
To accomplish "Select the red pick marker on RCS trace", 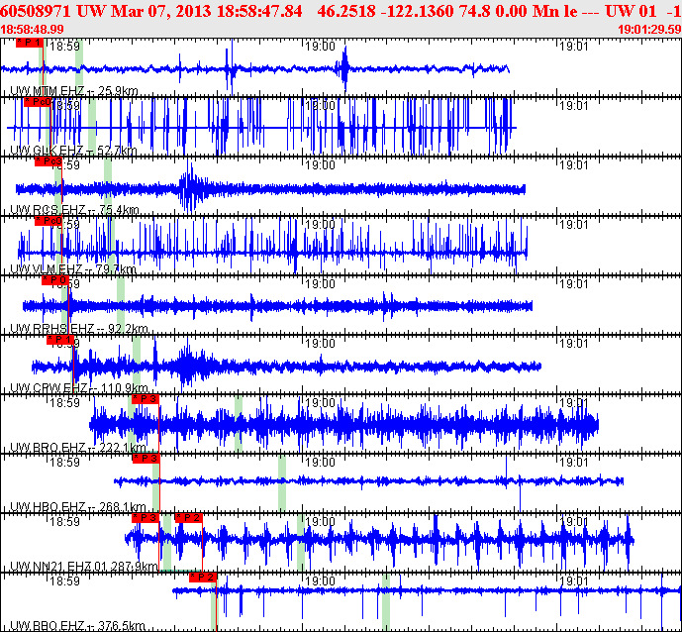I will (x=48, y=161).
